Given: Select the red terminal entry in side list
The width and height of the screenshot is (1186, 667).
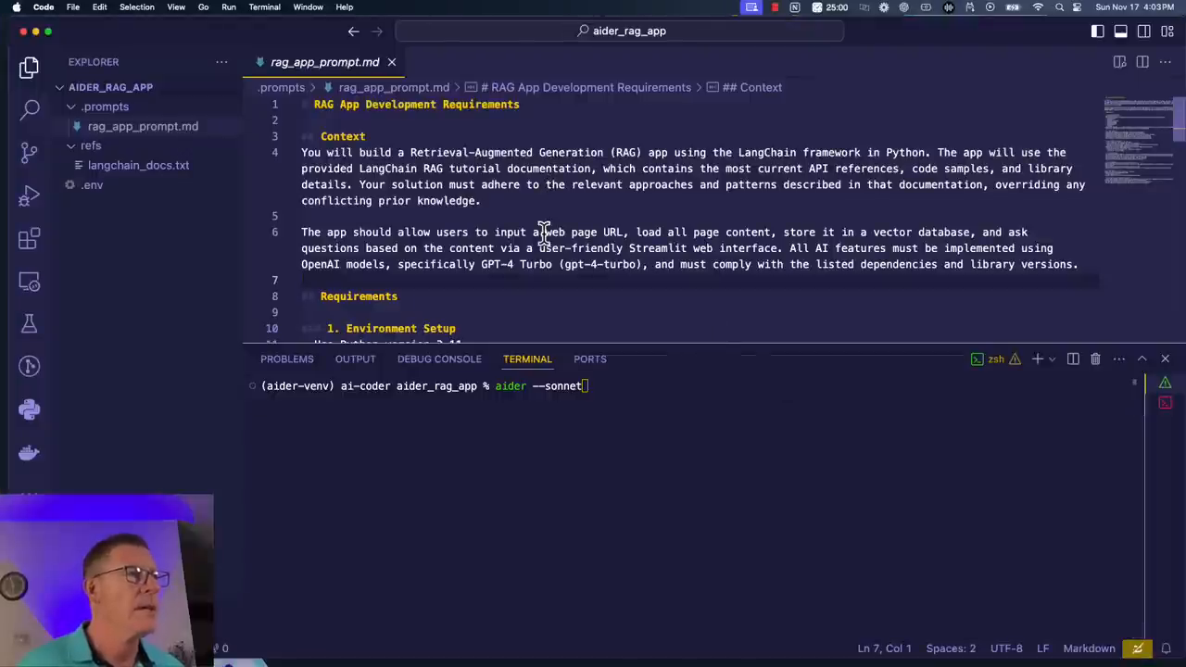Looking at the screenshot, I should (x=1166, y=403).
